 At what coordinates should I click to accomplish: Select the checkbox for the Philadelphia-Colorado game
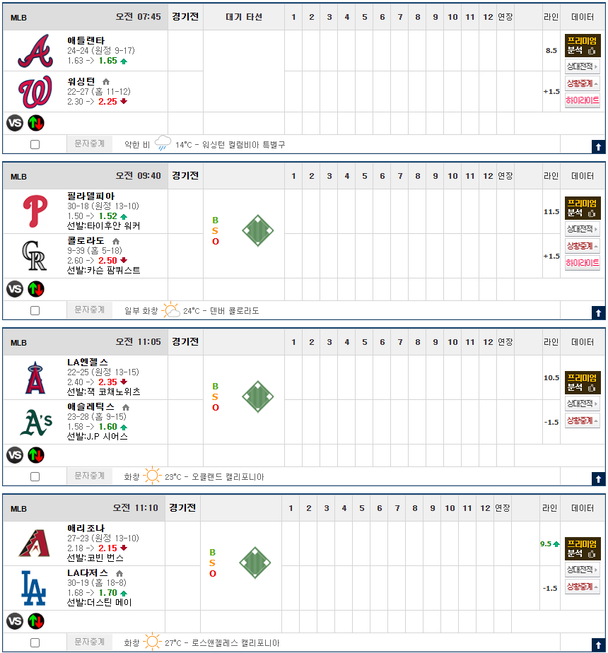pyautogui.click(x=35, y=311)
